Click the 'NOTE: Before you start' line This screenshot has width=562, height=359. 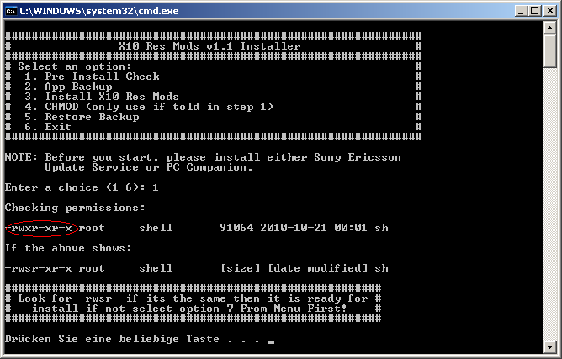203,157
